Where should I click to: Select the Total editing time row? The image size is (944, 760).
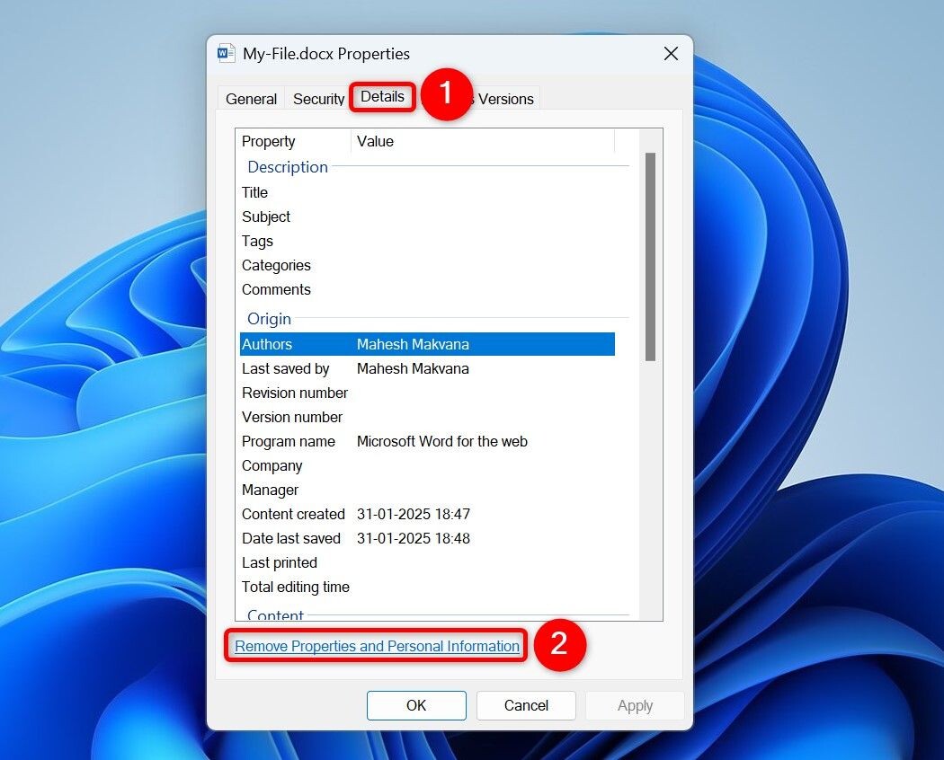tap(427, 587)
